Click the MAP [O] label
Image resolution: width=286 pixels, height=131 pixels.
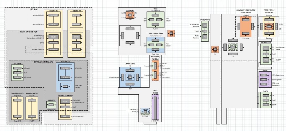click(x=233, y=45)
